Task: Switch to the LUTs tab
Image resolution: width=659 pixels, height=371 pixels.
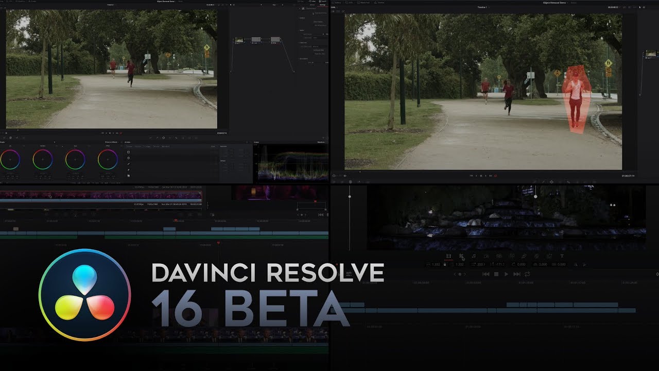Action: [x=349, y=3]
